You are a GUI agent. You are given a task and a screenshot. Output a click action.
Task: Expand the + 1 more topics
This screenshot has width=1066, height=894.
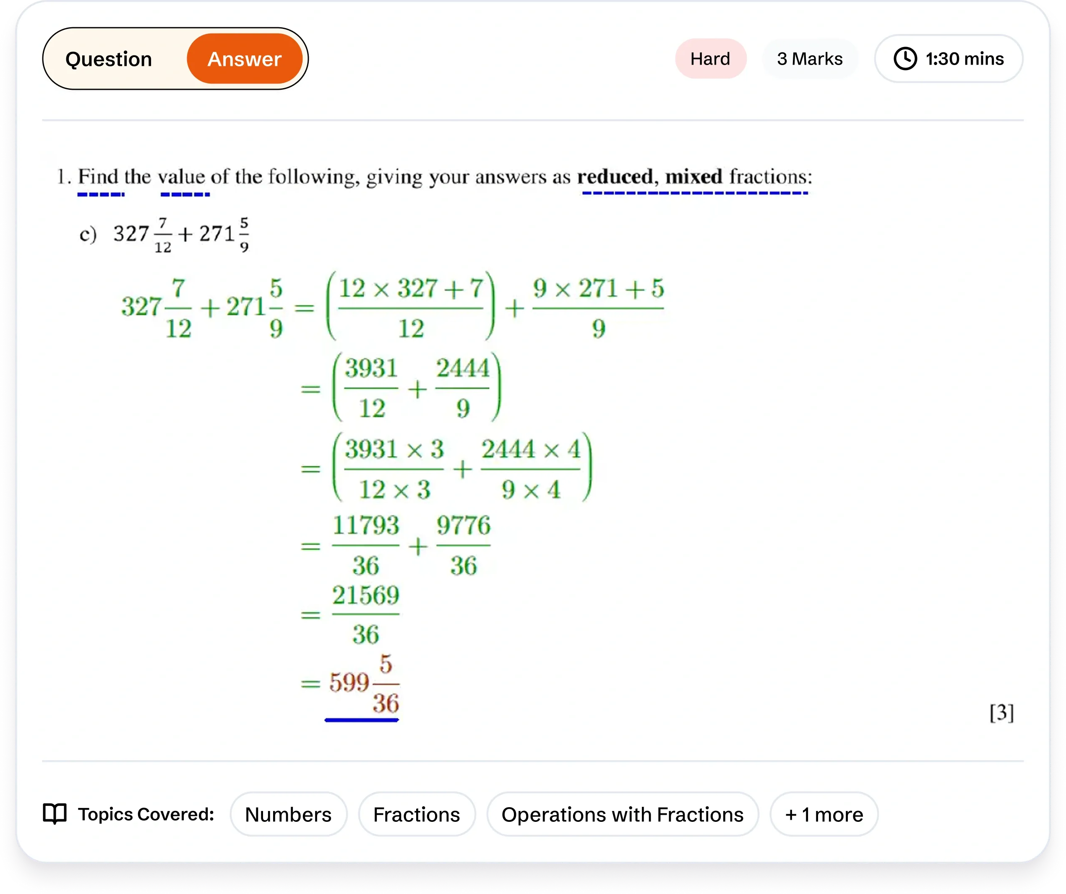824,815
